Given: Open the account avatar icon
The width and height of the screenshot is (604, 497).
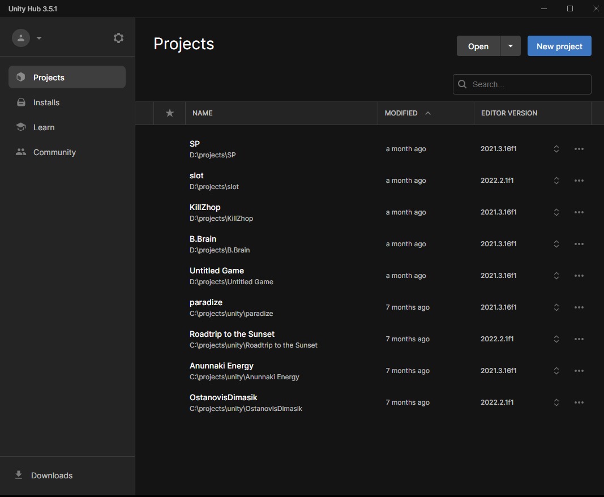Looking at the screenshot, I should point(21,38).
